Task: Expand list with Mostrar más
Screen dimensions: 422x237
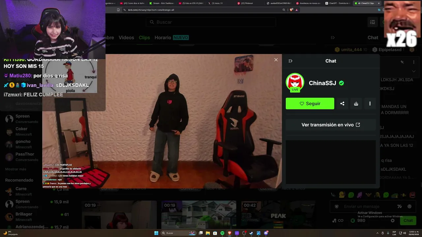Action: (x=15, y=169)
